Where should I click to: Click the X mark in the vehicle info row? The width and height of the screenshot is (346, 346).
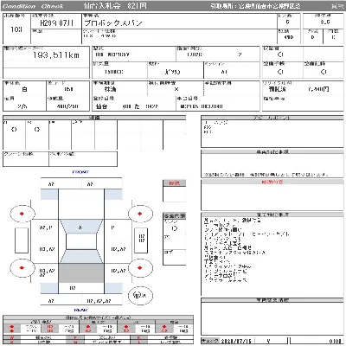pyautogui.click(x=176, y=89)
